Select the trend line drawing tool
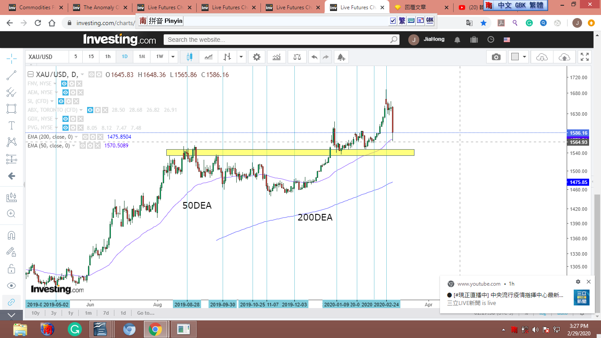The height and width of the screenshot is (338, 601). [11, 75]
